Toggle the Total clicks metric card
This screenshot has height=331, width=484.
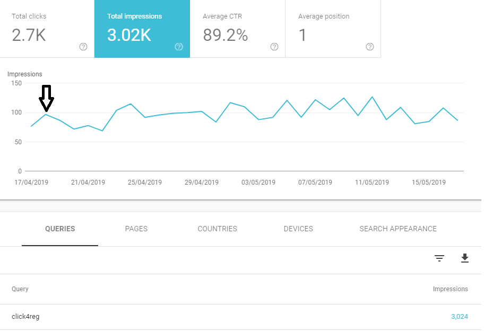point(47,29)
